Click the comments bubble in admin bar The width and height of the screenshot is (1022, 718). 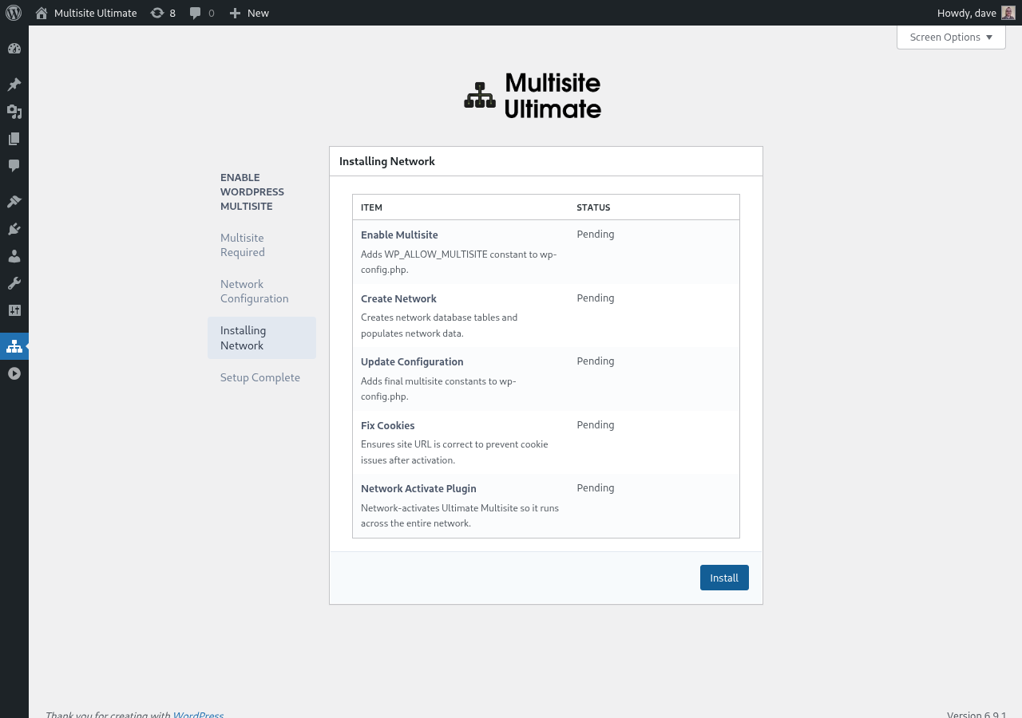point(202,13)
